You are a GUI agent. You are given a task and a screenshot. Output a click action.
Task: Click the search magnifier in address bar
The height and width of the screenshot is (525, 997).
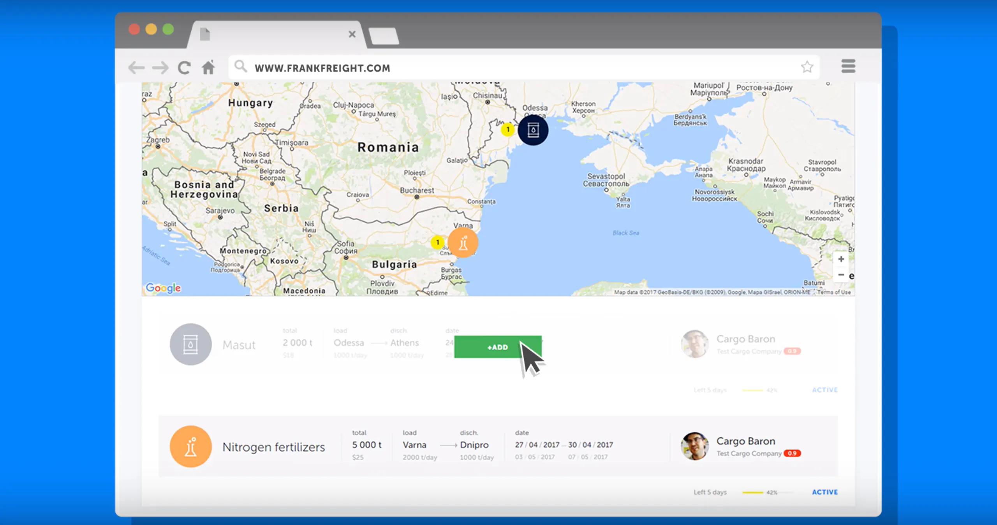pos(241,67)
